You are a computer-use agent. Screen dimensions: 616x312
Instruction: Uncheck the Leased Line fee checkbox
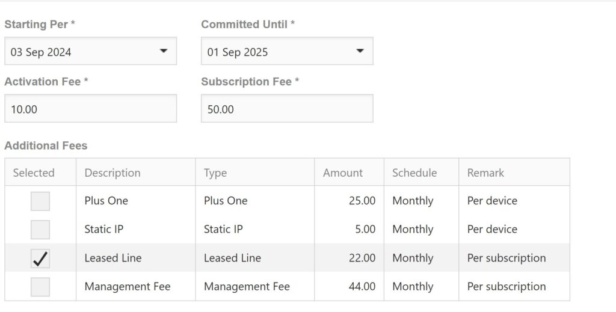[x=40, y=258]
